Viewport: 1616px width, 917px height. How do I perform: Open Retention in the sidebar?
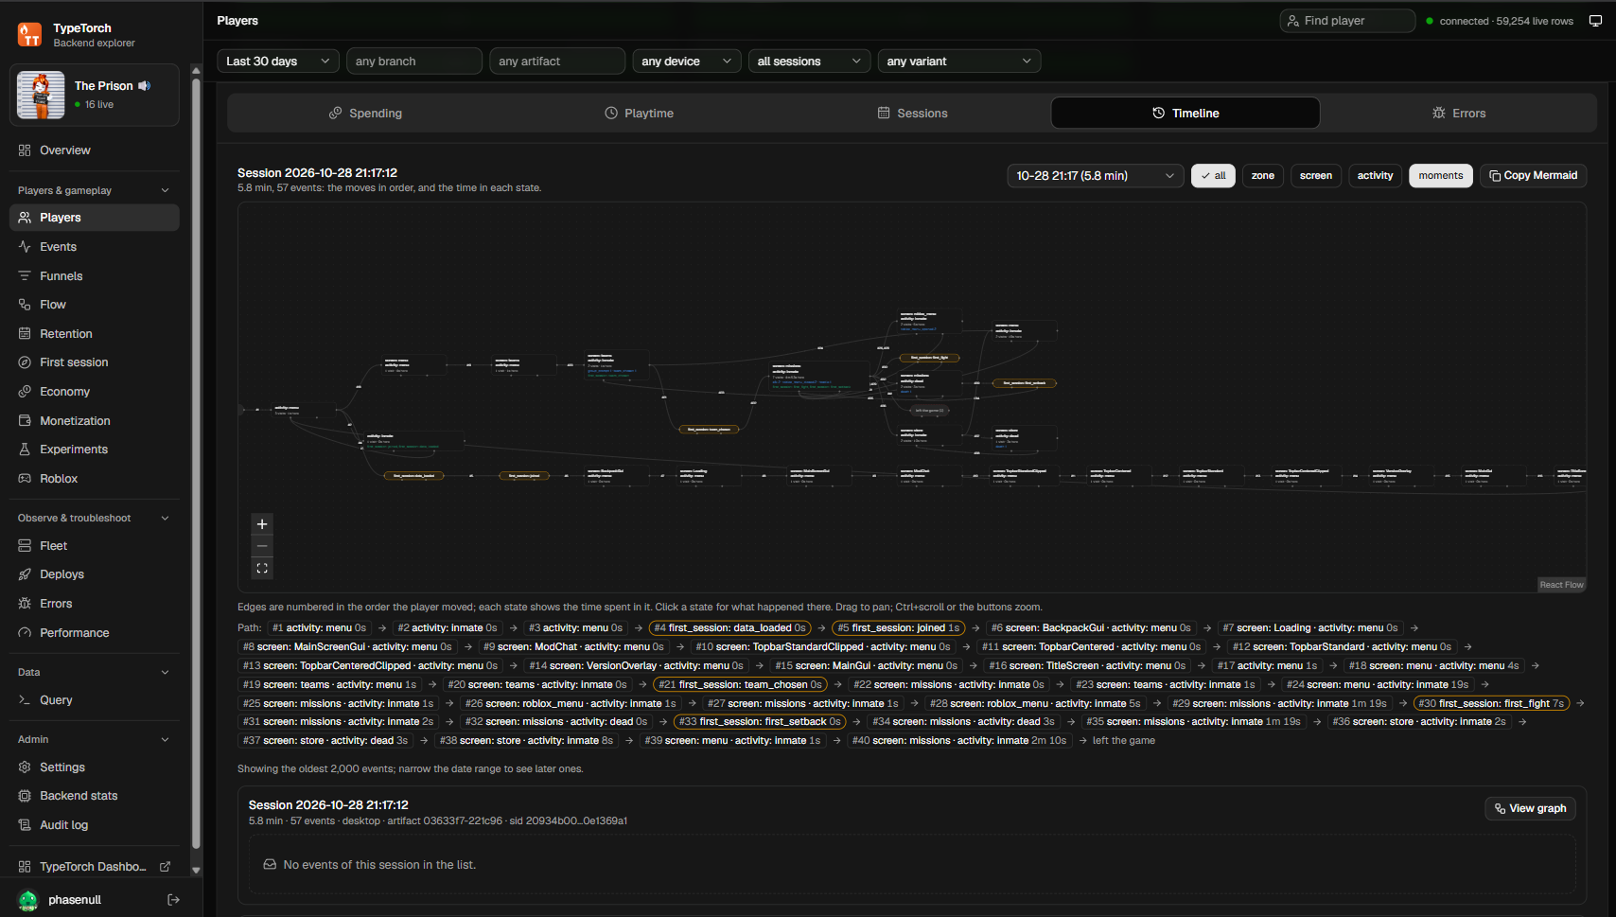[x=95, y=334]
